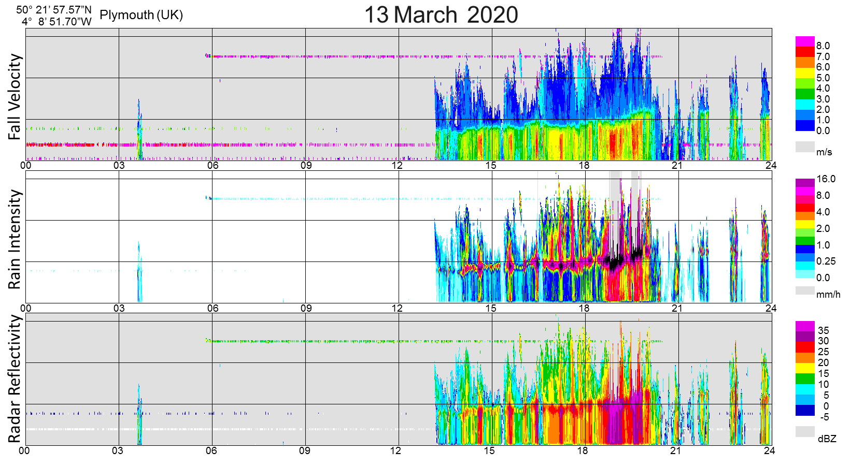Click the 18 hour tick under Fall Velocity
Image resolution: width=850 pixels, height=466 pixels.
pos(584,166)
